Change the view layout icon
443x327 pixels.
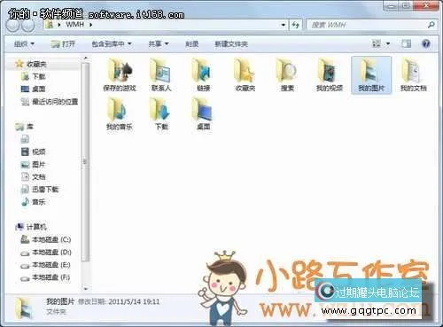coord(377,44)
